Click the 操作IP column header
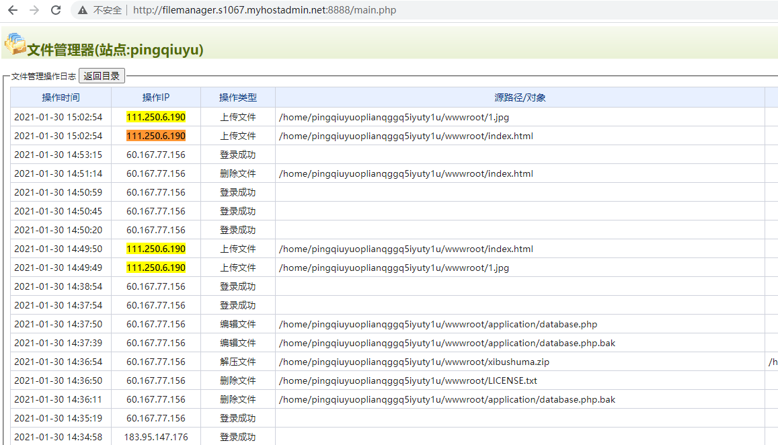The height and width of the screenshot is (445, 778). [156, 97]
